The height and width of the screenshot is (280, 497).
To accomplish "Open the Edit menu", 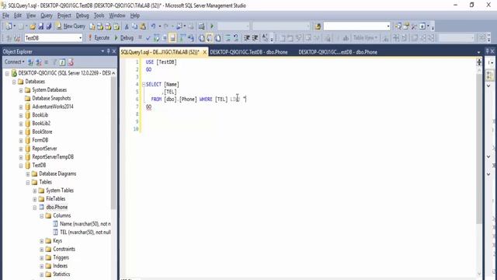I will tap(18, 16).
